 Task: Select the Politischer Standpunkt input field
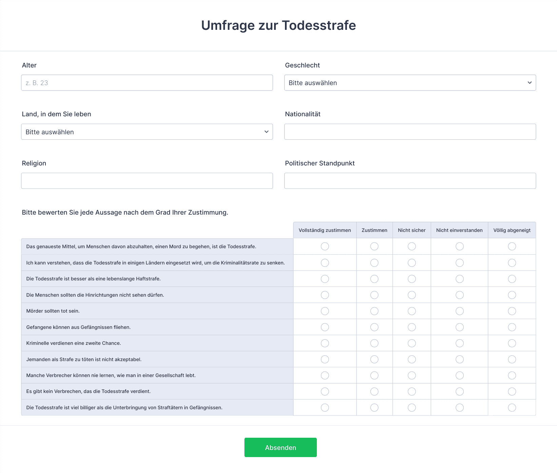tap(410, 181)
